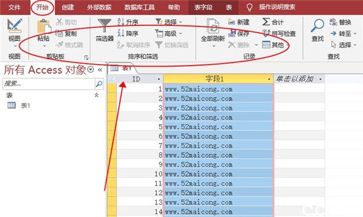Switch to the Create (创建) ribbon tab
Image resolution: width=363 pixels, height=217 pixels.
(x=68, y=7)
